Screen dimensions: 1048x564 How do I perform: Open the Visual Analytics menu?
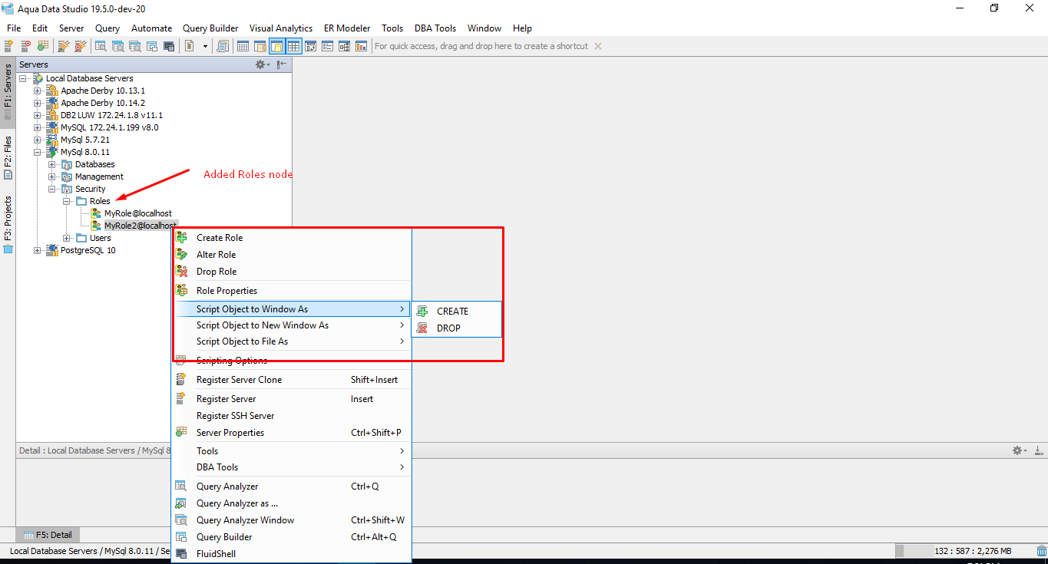click(x=281, y=28)
